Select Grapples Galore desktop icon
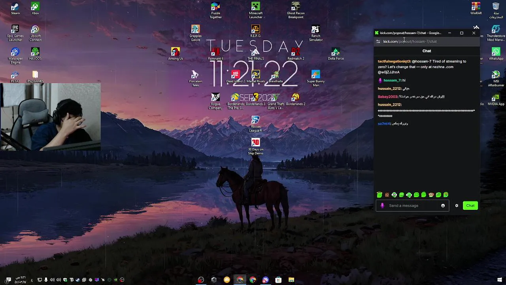This screenshot has height=285, width=506. click(195, 33)
